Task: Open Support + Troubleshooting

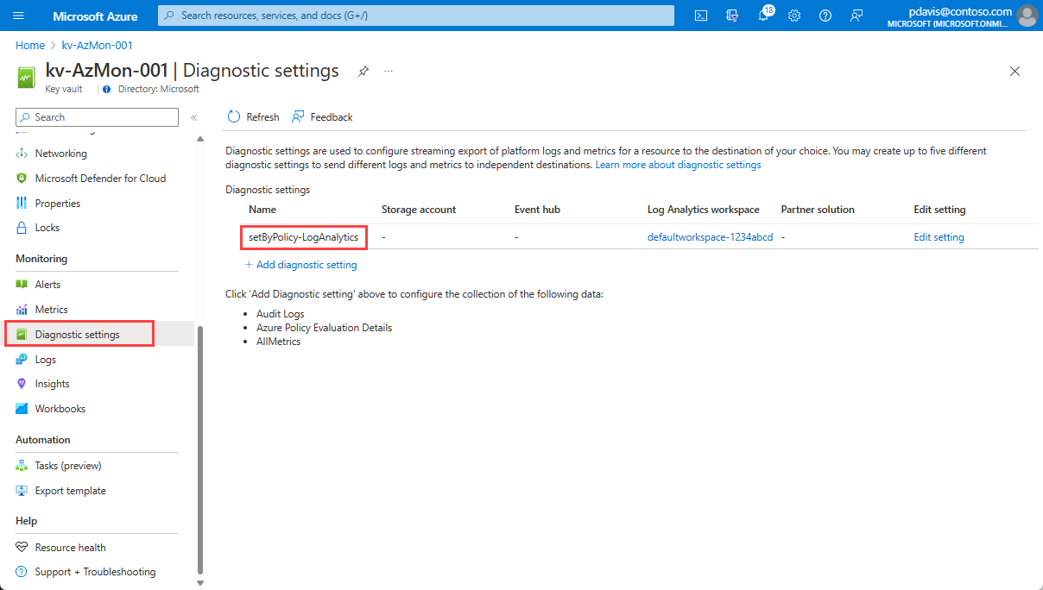Action: pos(95,572)
